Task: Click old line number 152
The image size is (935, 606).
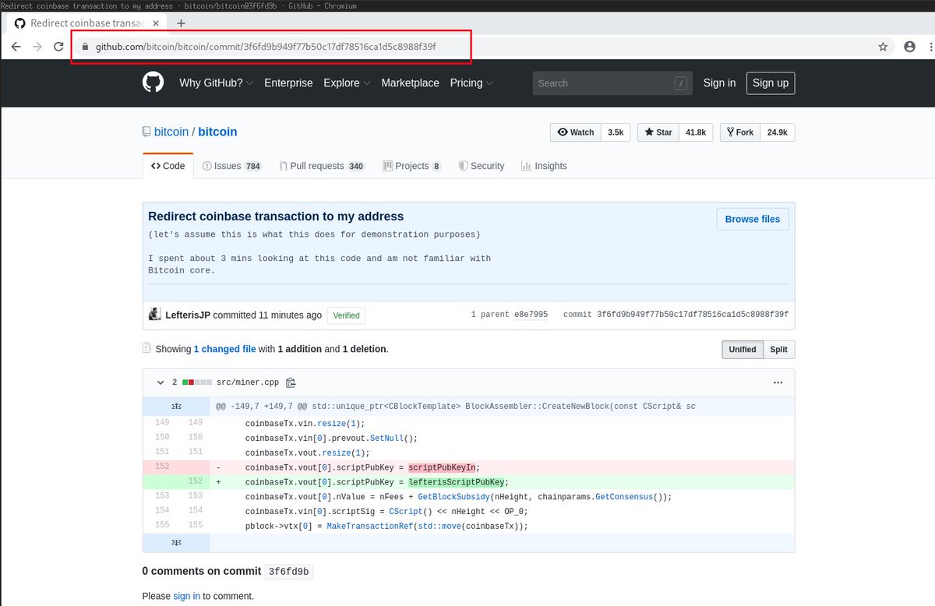Action: pyautogui.click(x=162, y=467)
